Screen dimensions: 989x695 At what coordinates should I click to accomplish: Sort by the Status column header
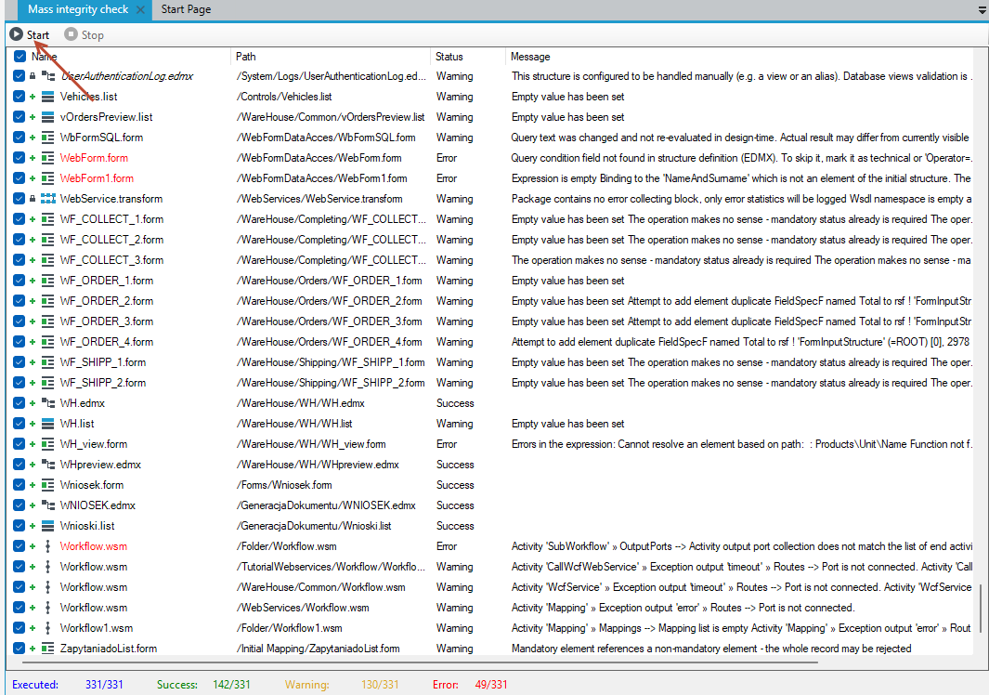tap(467, 57)
